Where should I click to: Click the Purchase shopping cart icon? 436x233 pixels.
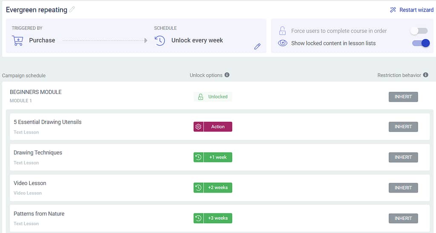[17, 40]
